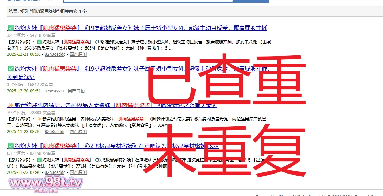Open author 82h8oeddq on 2025-12-21 post
The image size is (383, 196).
click(x=55, y=54)
